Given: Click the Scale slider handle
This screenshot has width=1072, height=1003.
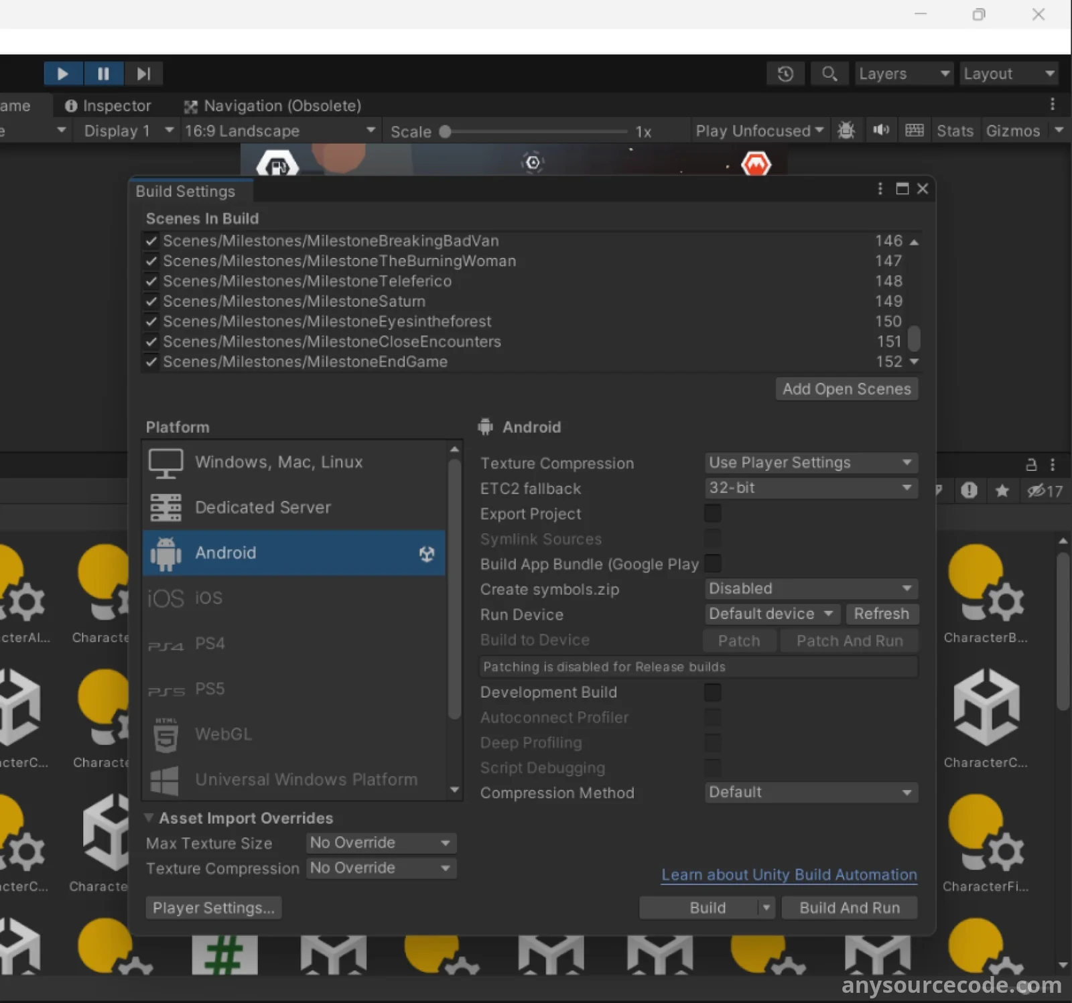Looking at the screenshot, I should pos(445,131).
